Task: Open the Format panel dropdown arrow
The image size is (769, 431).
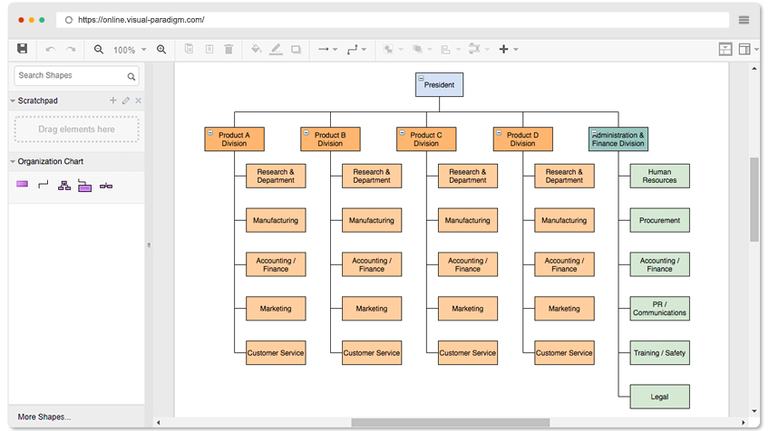Action: click(756, 50)
